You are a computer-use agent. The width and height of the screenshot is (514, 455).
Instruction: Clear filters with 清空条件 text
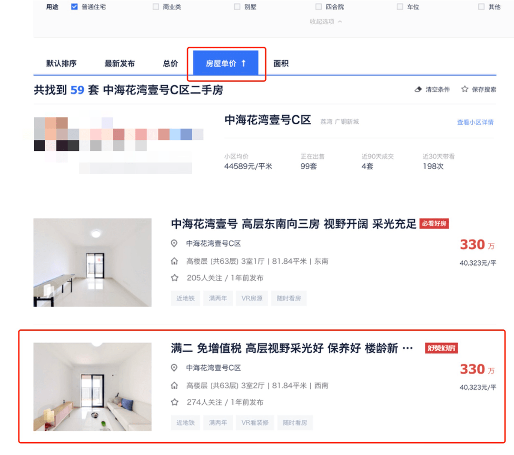(438, 89)
